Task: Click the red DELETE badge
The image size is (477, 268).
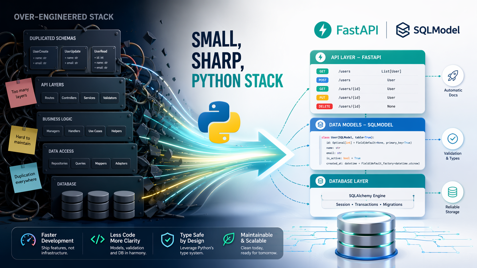Action: [324, 107]
